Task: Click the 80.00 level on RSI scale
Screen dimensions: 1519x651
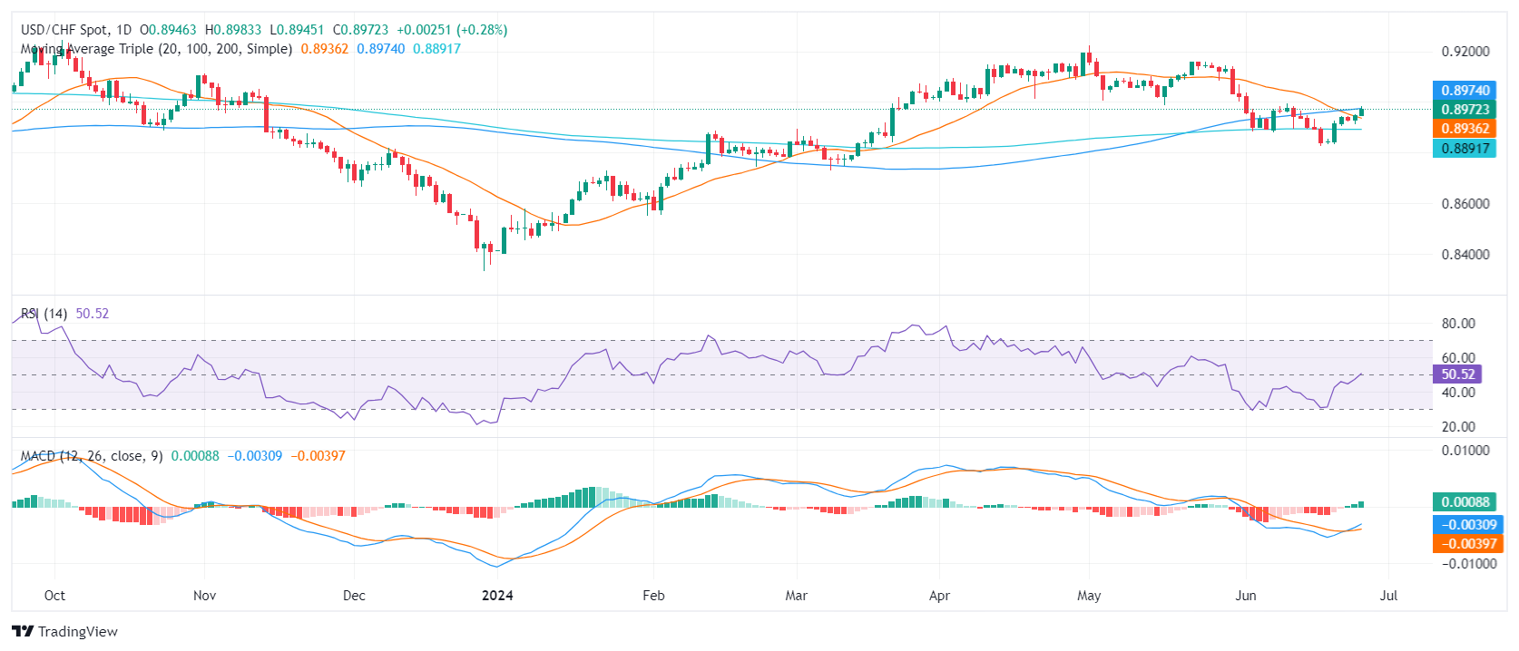Action: click(x=1458, y=324)
